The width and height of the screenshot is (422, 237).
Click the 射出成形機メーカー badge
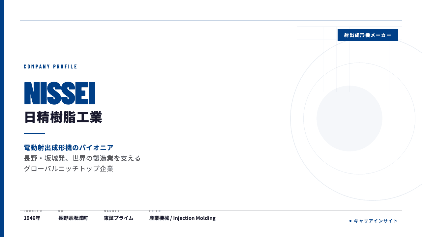pos(368,35)
